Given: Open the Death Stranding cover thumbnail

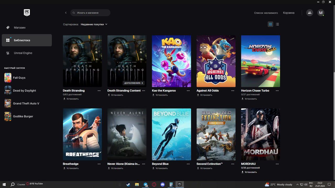Looking at the screenshot, I should 82,61.
